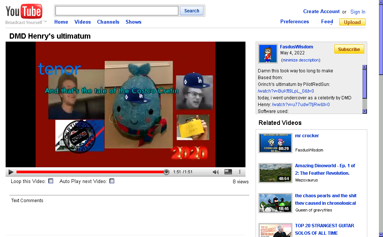Image resolution: width=383 pixels, height=237 pixels.
Task: Open the Videos tab
Action: pos(82,22)
